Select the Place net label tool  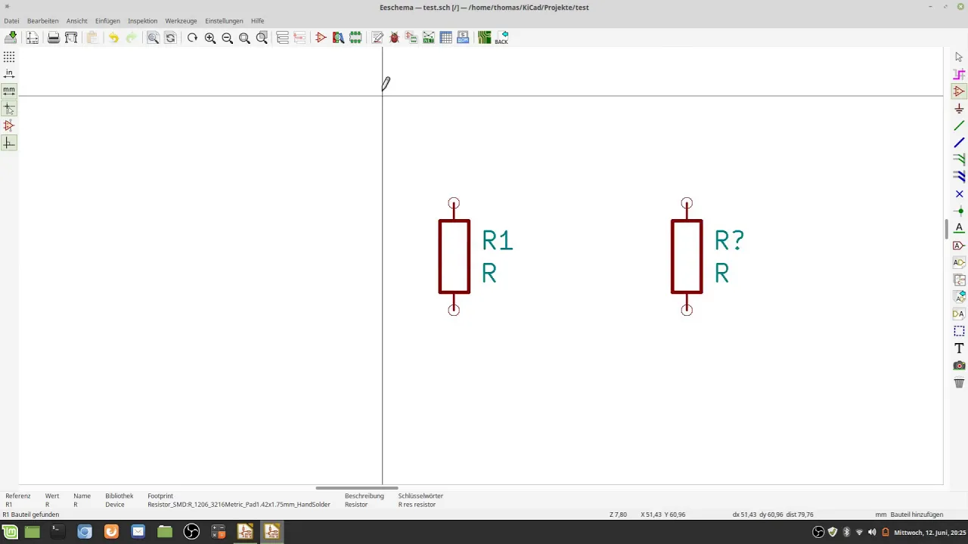point(959,228)
